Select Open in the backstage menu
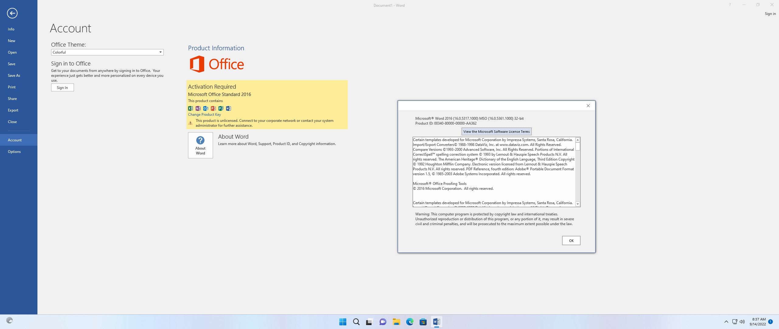Image resolution: width=779 pixels, height=329 pixels. 19,52
